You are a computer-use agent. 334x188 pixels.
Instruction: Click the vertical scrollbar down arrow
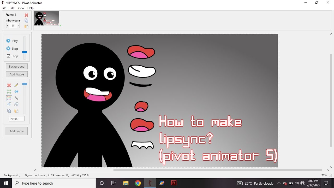[331, 167]
